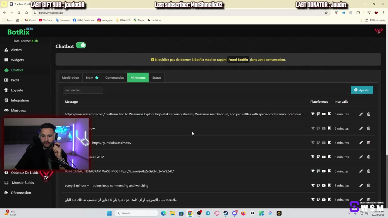Delete the 'every 5 minute = 1 points' timer
The height and width of the screenshot is (218, 388).
tap(369, 185)
